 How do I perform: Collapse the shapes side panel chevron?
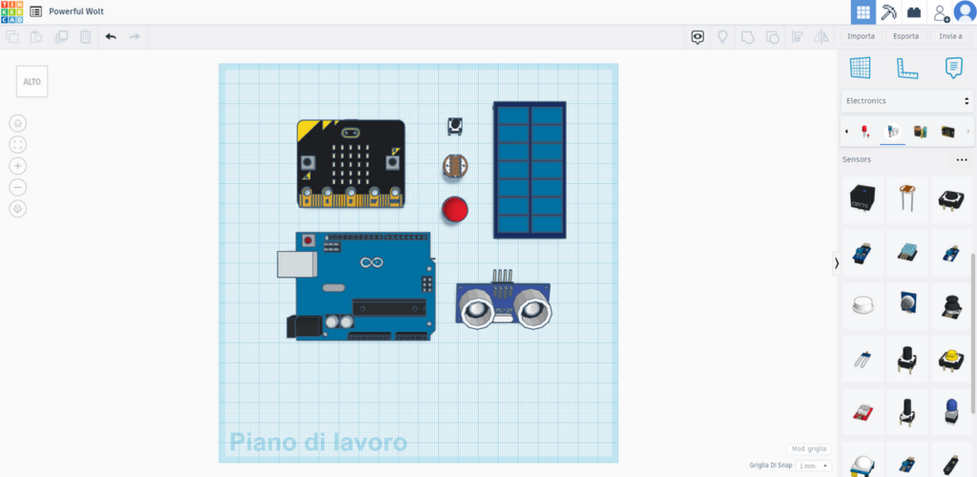[x=837, y=263]
